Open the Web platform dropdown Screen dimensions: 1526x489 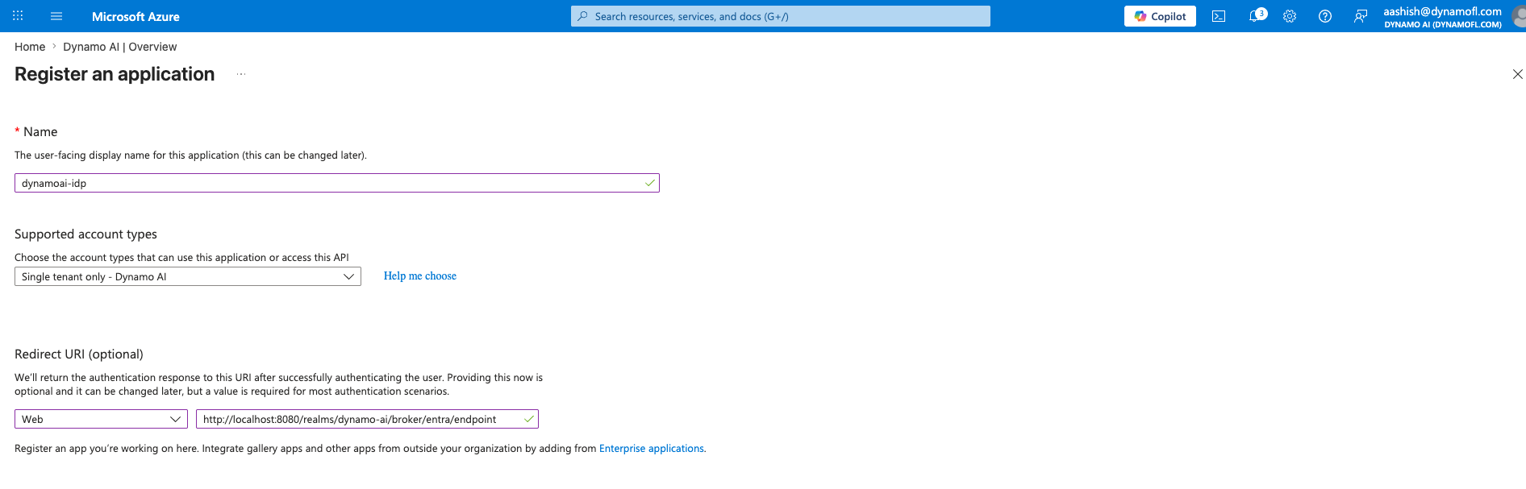(101, 419)
